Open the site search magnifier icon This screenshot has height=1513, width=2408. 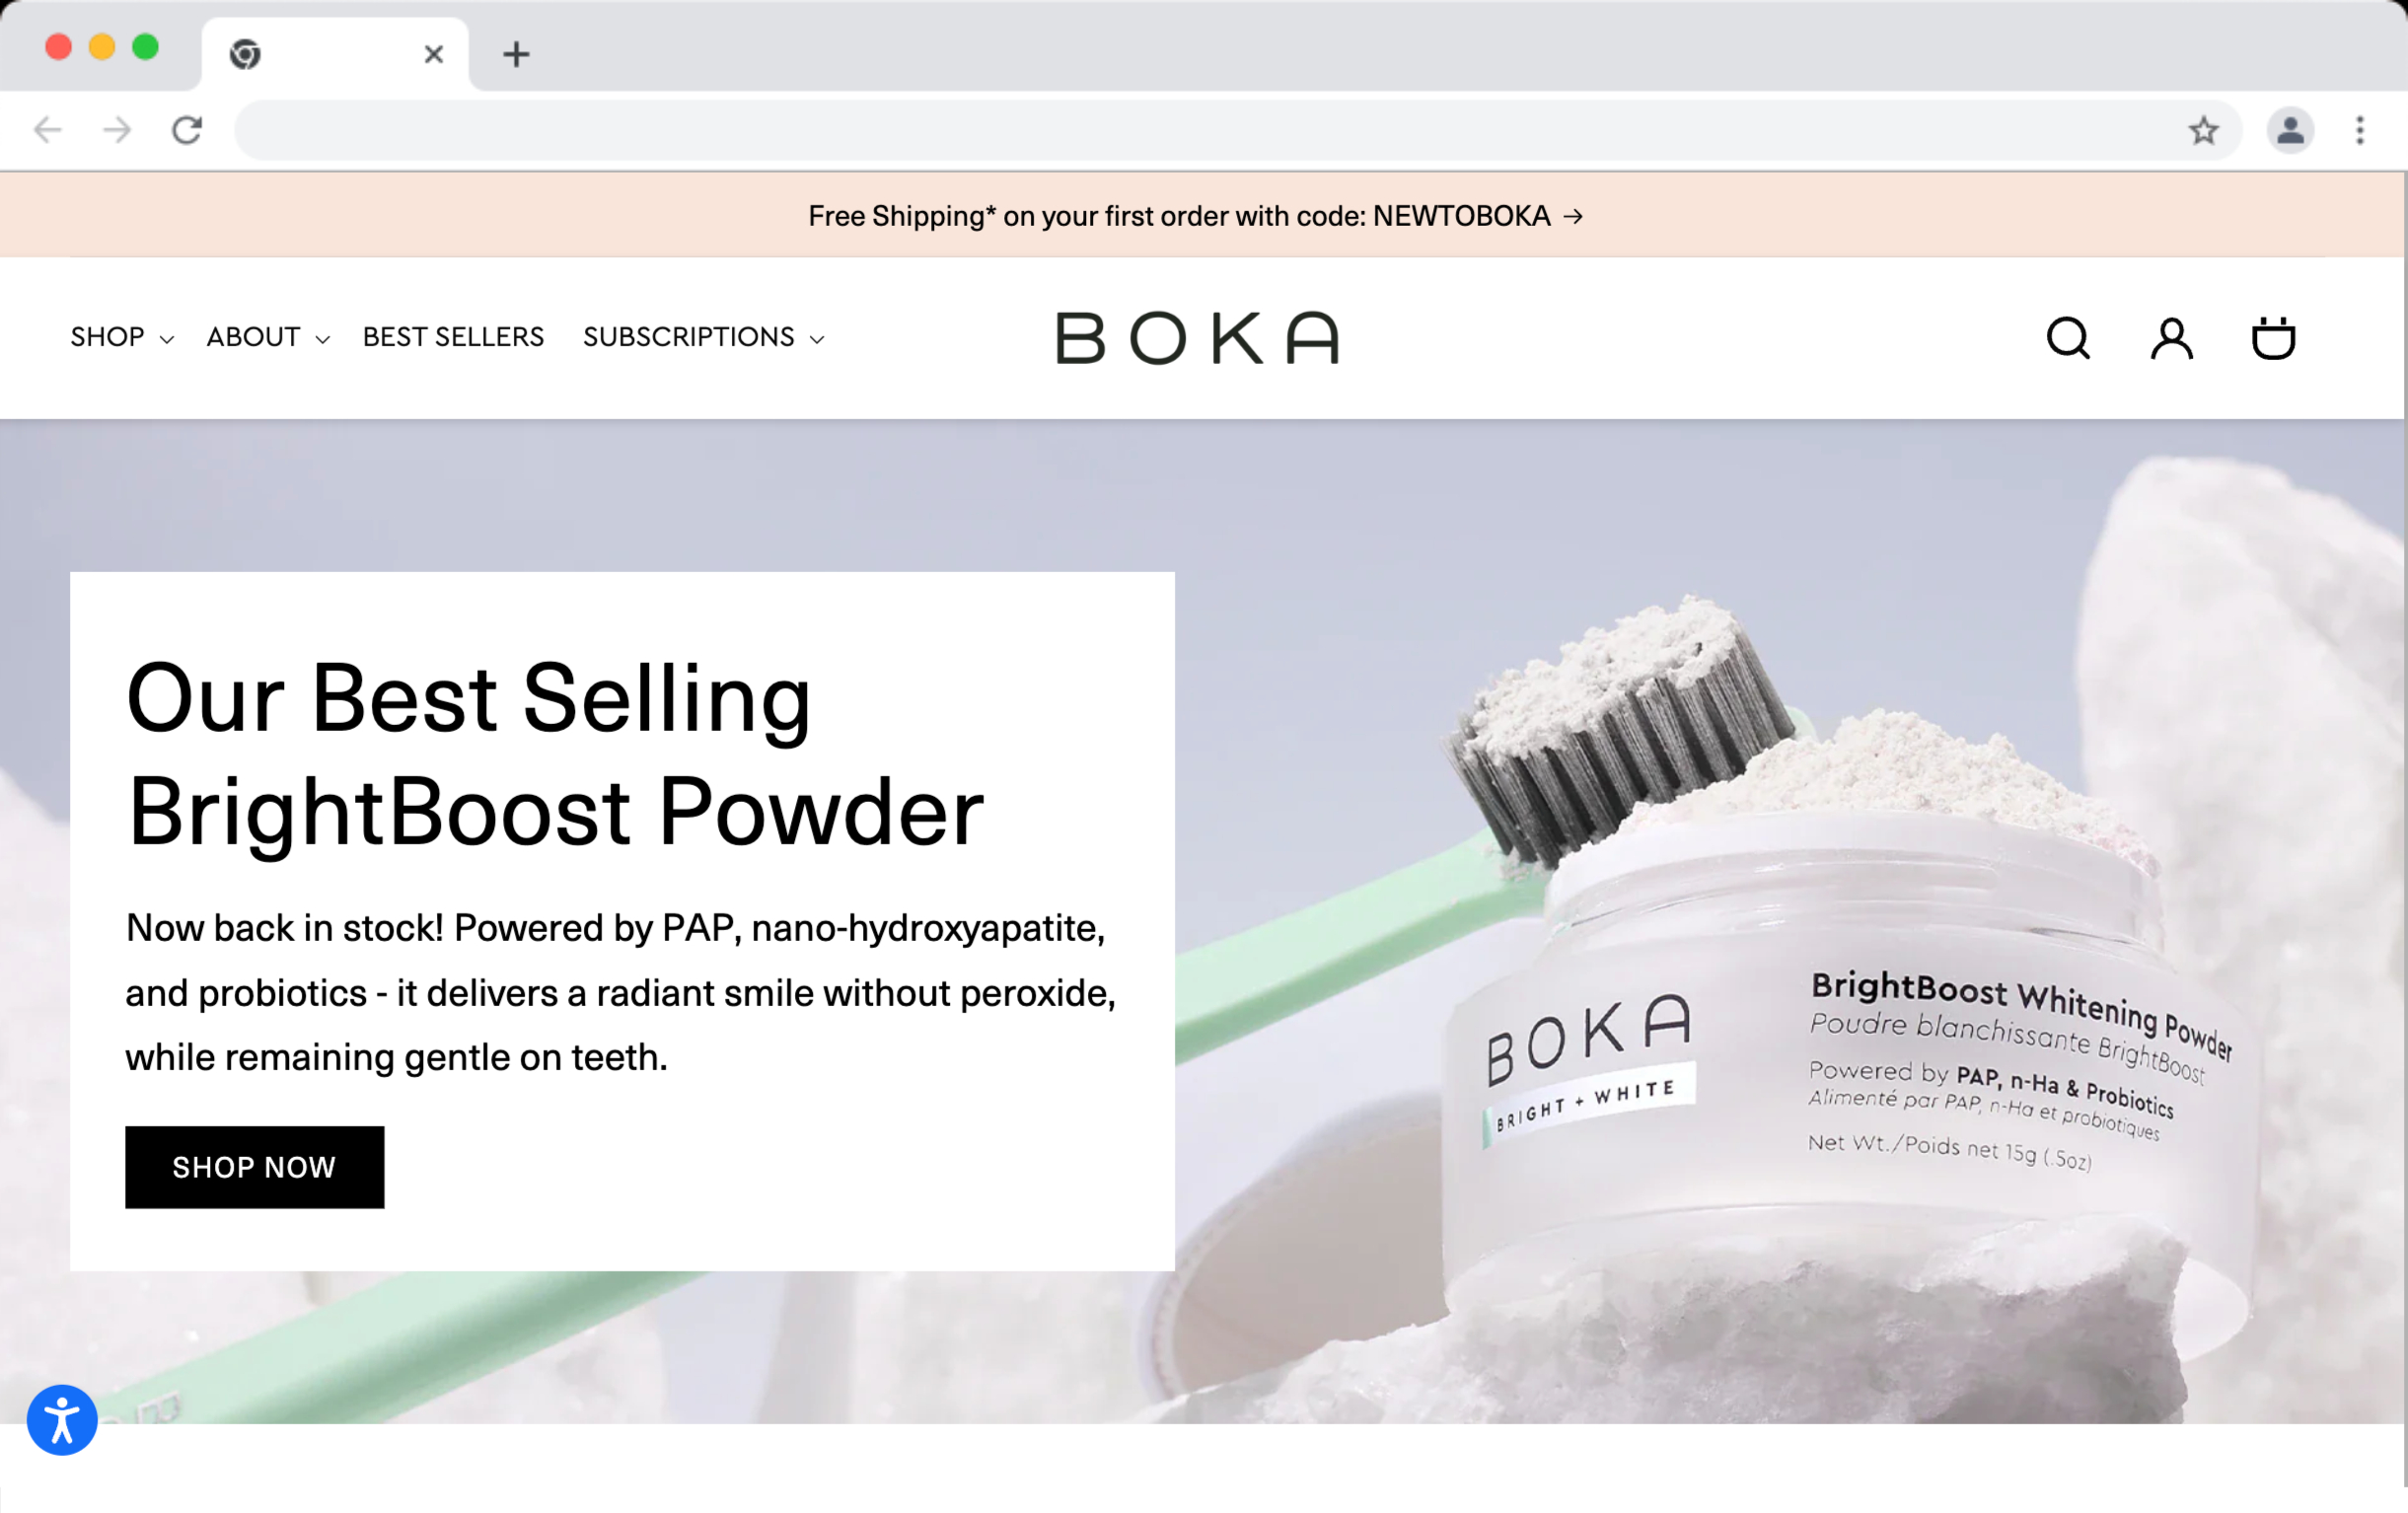2068,338
